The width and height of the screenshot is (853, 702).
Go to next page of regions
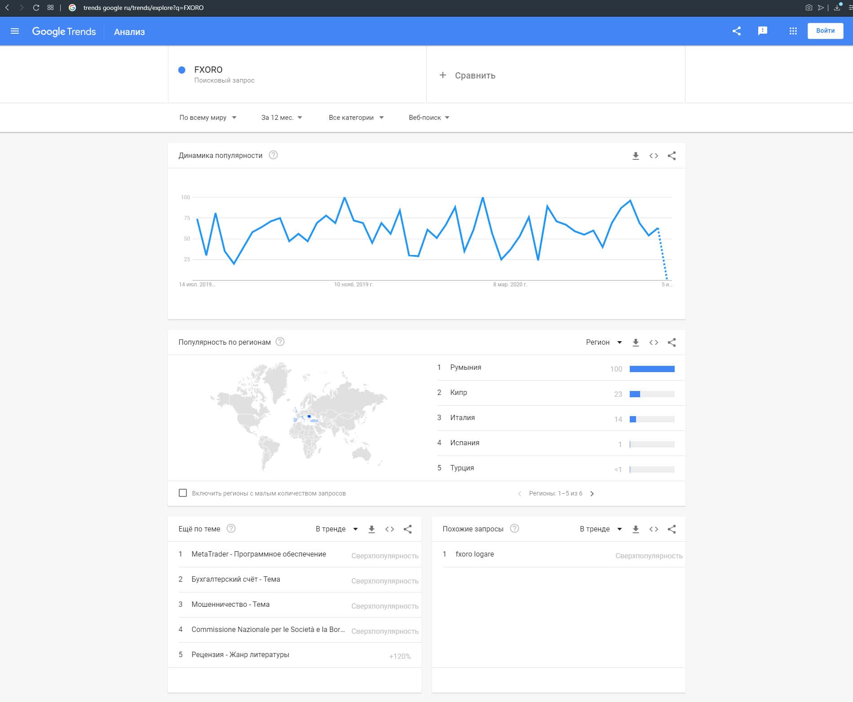point(592,494)
